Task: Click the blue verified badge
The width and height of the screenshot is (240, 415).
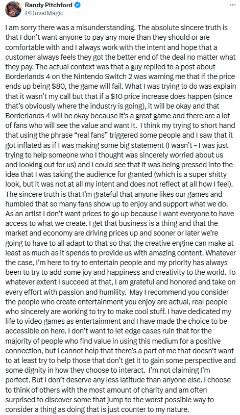Action: click(78, 5)
